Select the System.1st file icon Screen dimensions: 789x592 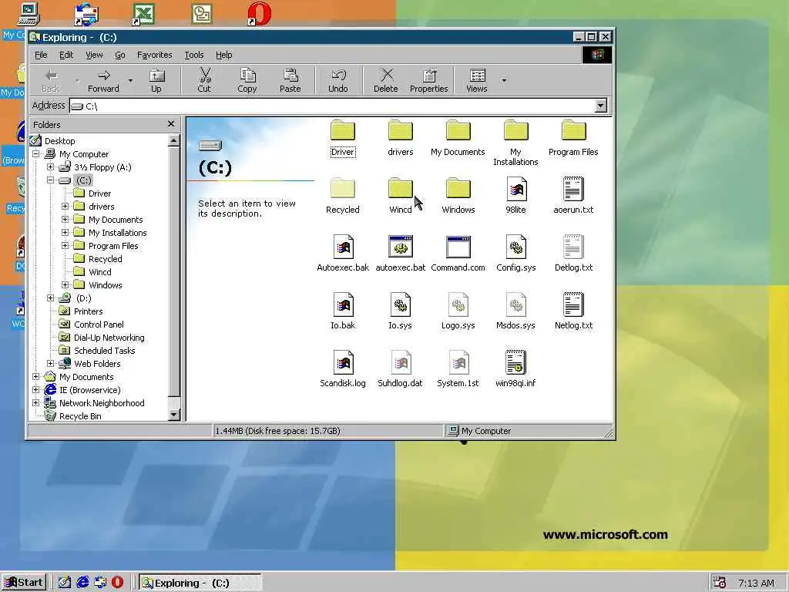[x=458, y=362]
